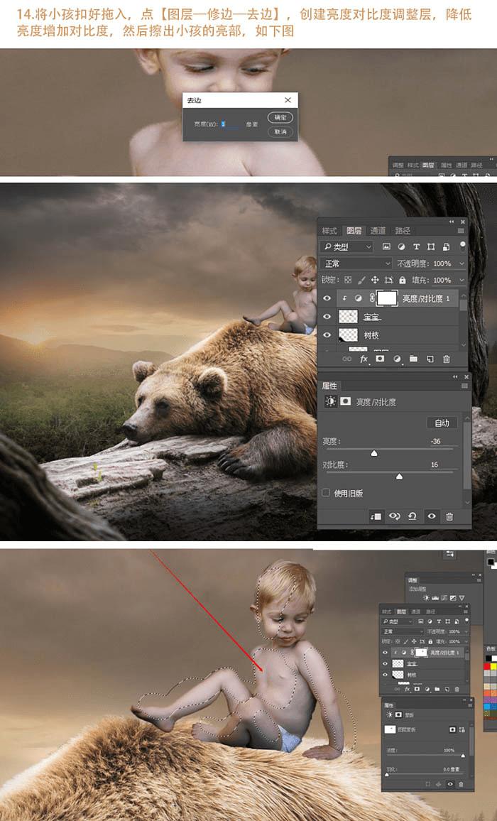Click lock all padlock in large Layers panel
Image resolution: width=497 pixels, height=821 pixels.
(402, 280)
